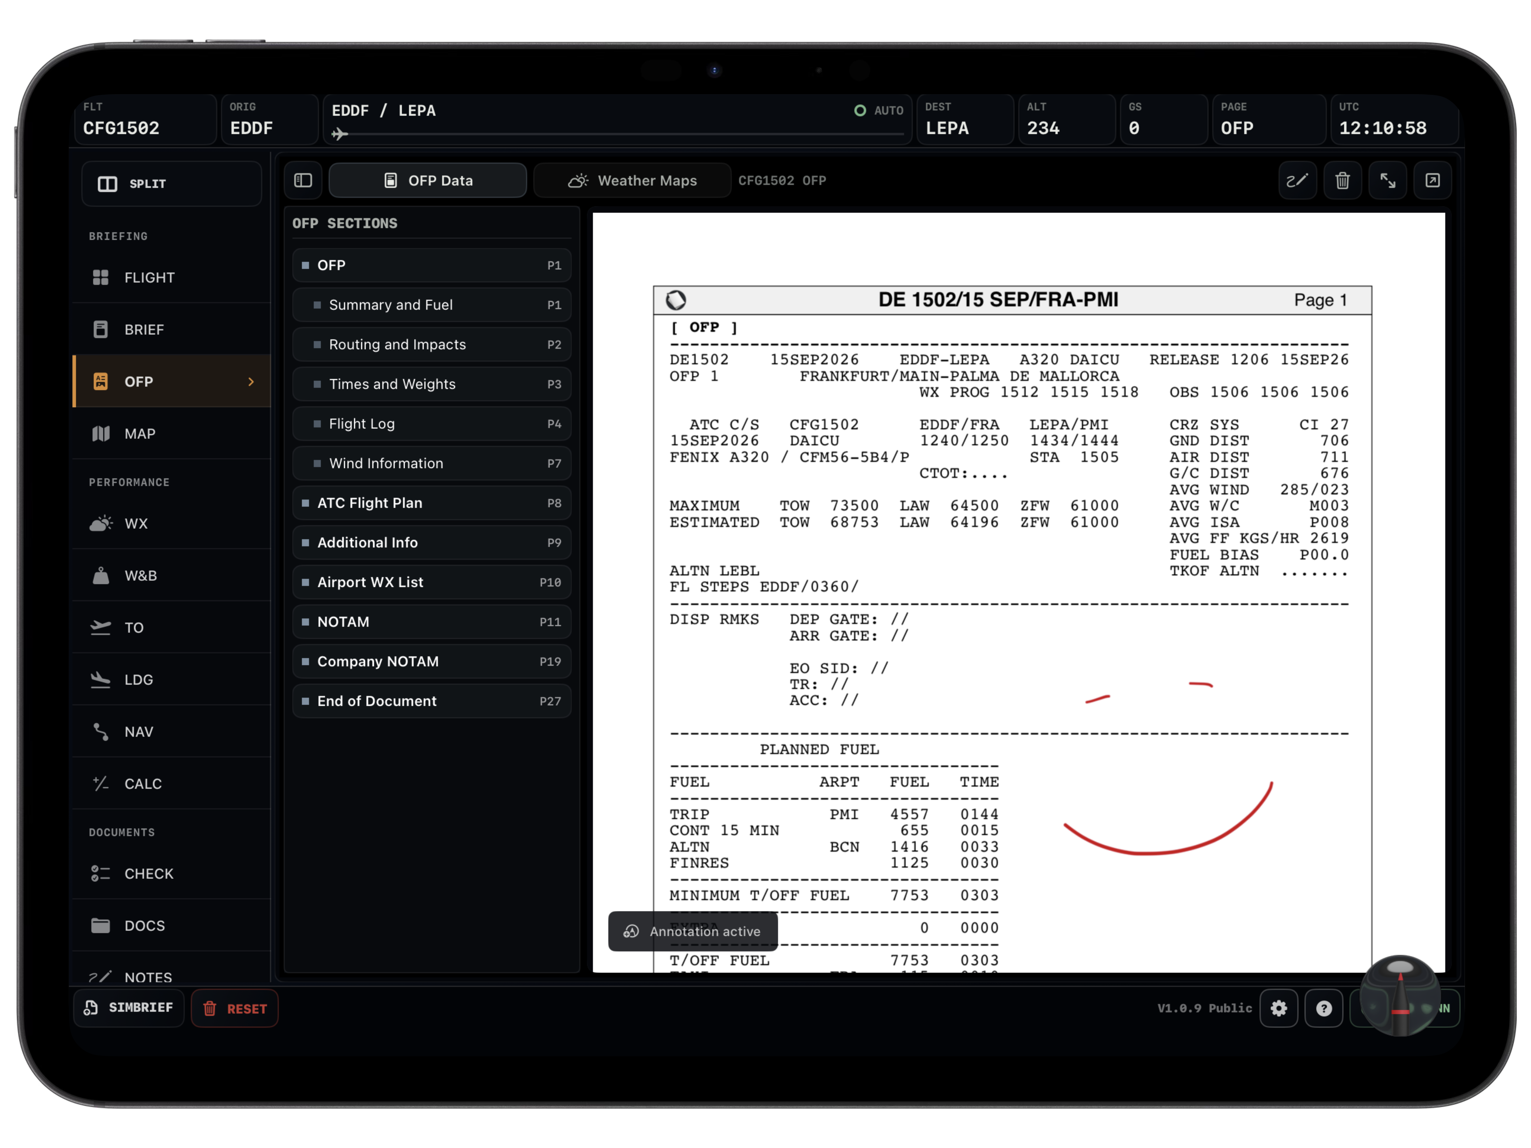Switch to the OFP Data tab
The height and width of the screenshot is (1148, 1531).
click(428, 181)
